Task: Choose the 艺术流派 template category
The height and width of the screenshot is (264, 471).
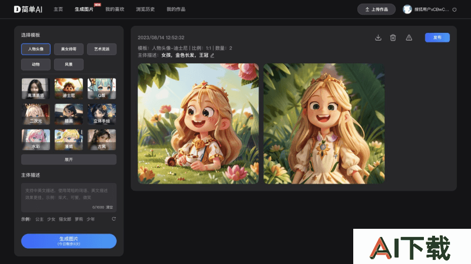Action: (102, 49)
